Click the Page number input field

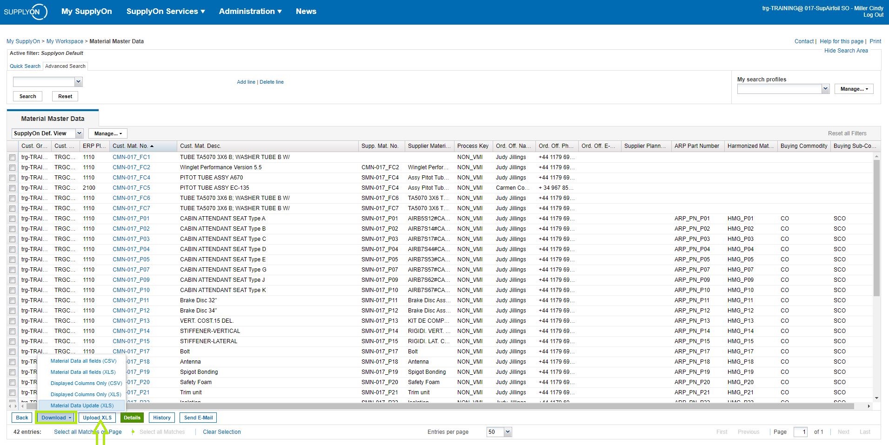[800, 432]
